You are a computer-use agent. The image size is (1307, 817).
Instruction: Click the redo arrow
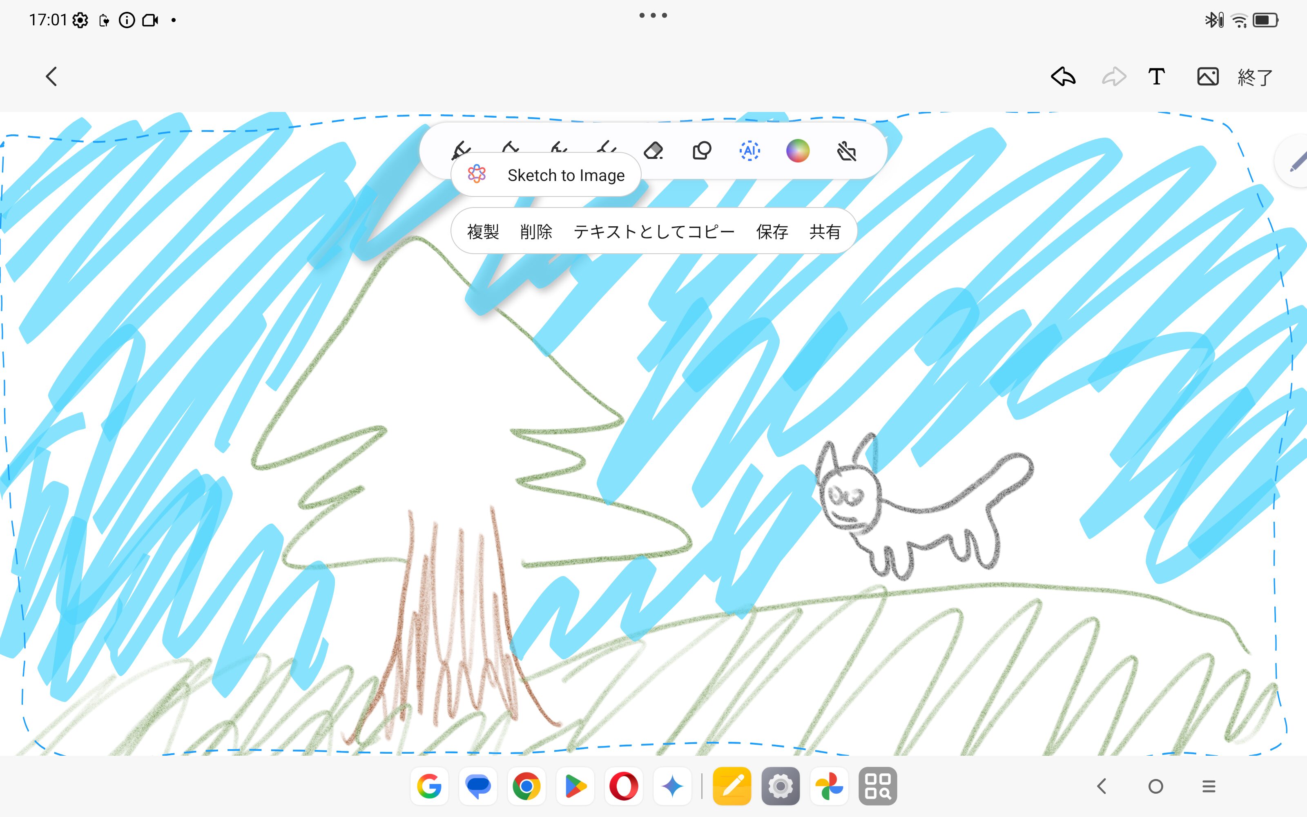coord(1114,77)
